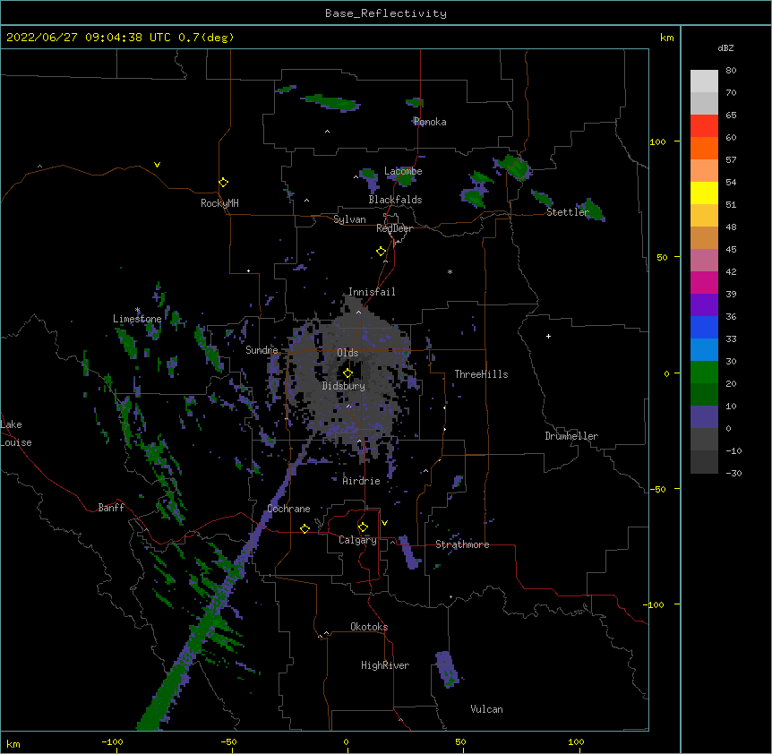Click the yellow V marker east of Calgary
Viewport: 772px width, 754px height.
[384, 523]
